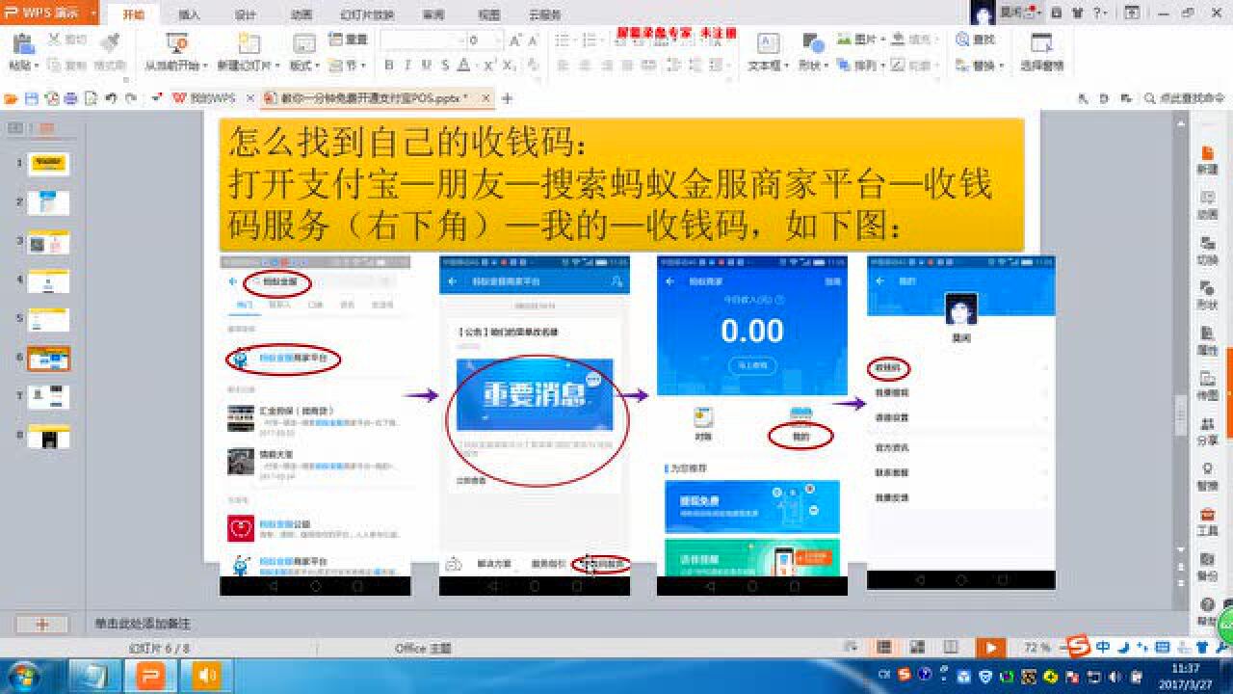Open the font size dropdown
Screen dimensions: 1233x694
pos(498,40)
